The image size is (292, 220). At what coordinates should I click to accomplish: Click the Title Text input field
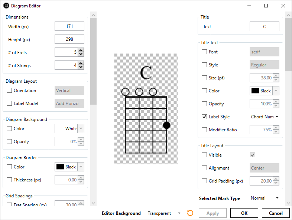tap(264, 26)
